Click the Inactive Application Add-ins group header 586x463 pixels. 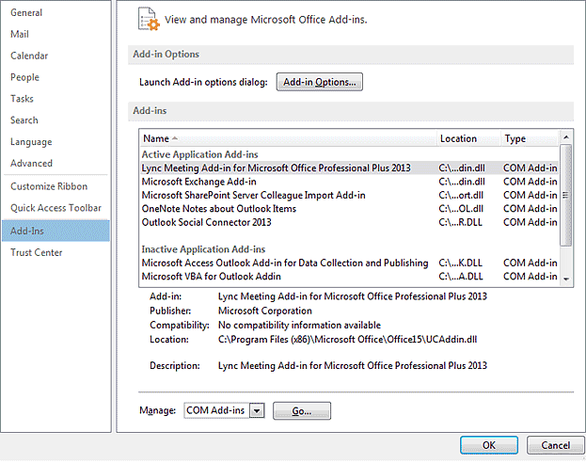pos(204,249)
